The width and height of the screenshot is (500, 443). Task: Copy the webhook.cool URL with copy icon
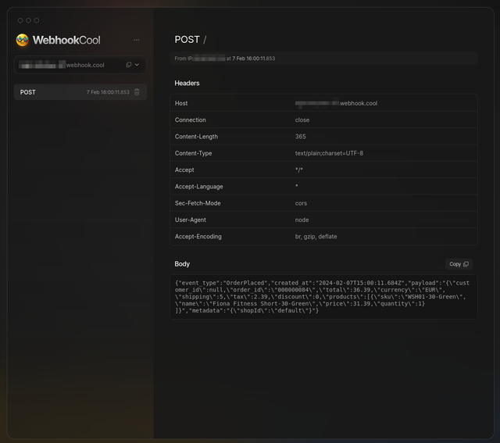[129, 65]
